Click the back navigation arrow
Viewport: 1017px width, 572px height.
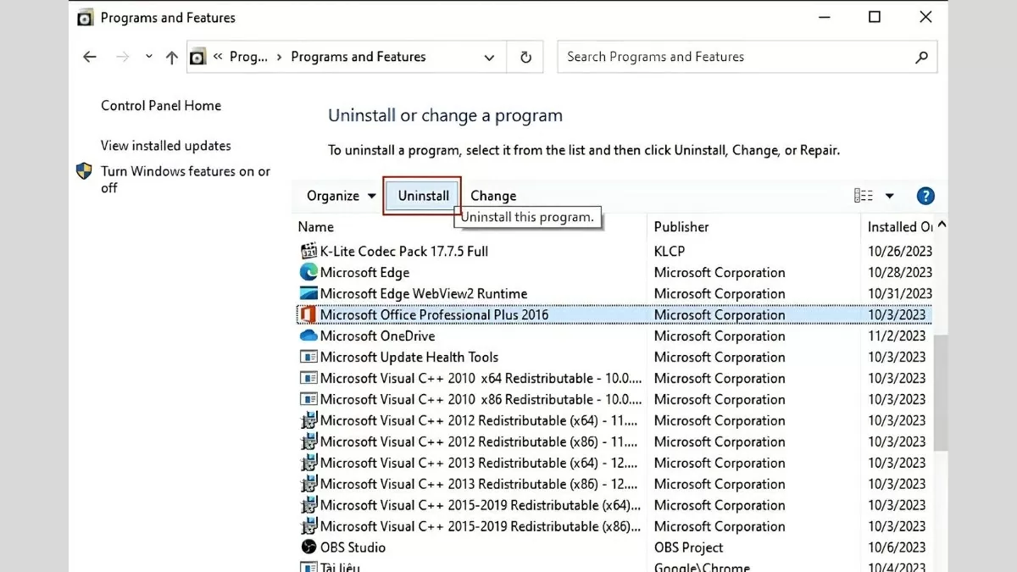click(x=90, y=57)
